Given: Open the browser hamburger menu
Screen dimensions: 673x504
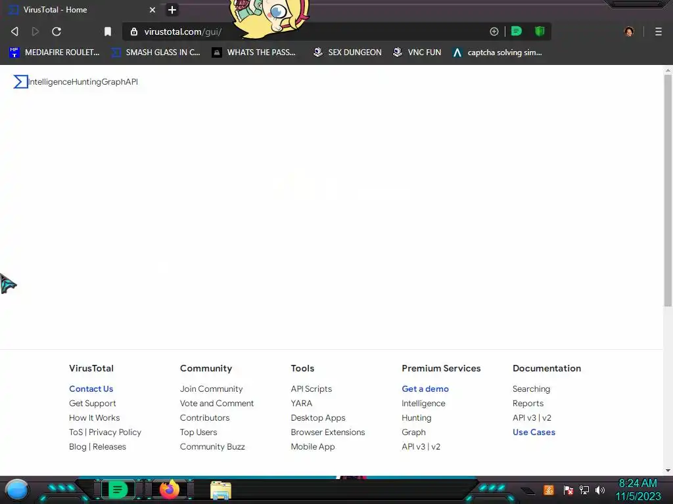Looking at the screenshot, I should 659,31.
